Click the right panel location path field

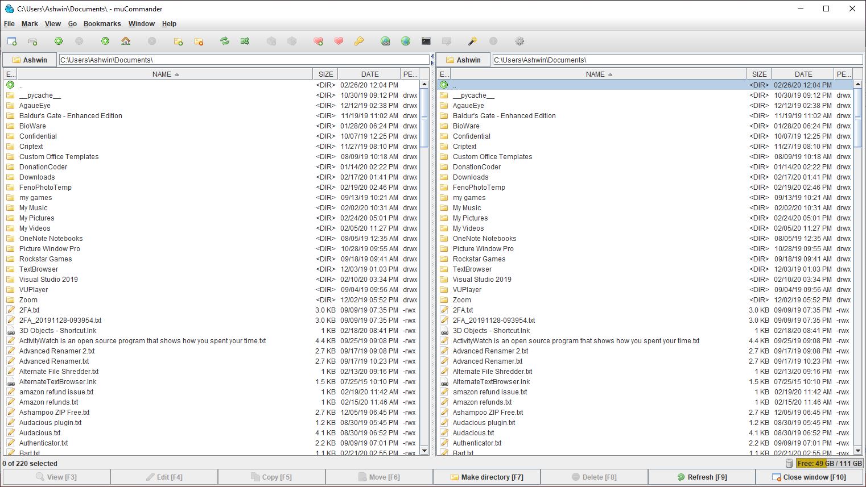click(x=677, y=60)
